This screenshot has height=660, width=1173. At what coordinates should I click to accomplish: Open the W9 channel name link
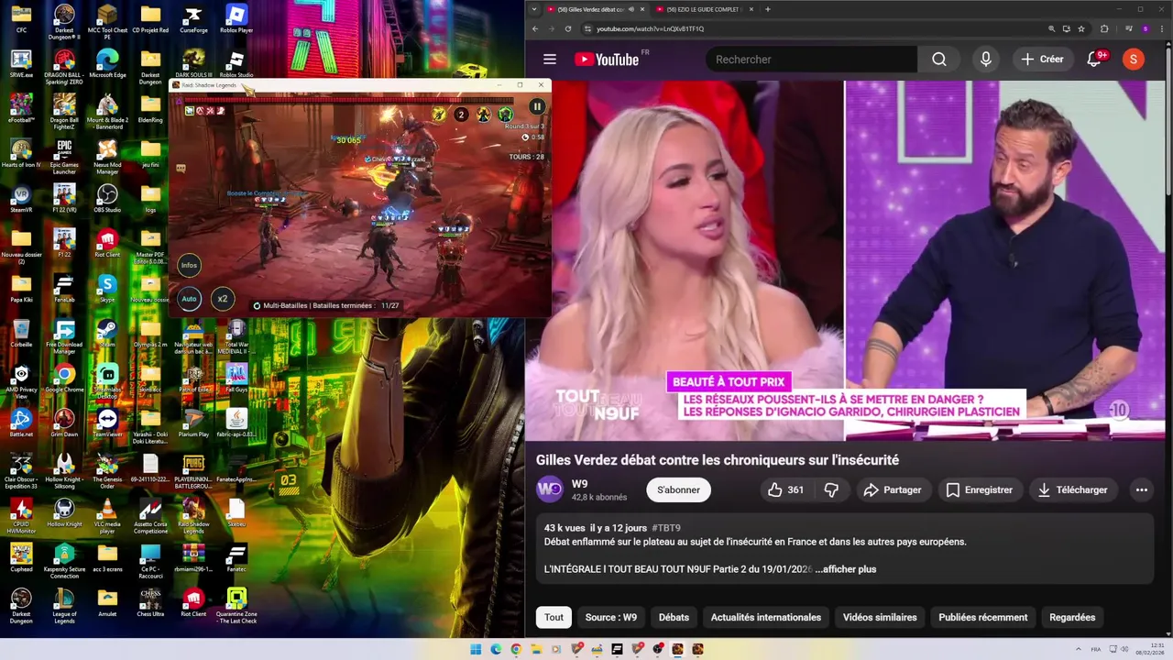pos(579,484)
